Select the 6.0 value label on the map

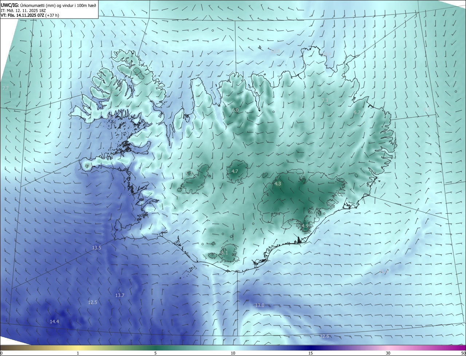[235, 110]
